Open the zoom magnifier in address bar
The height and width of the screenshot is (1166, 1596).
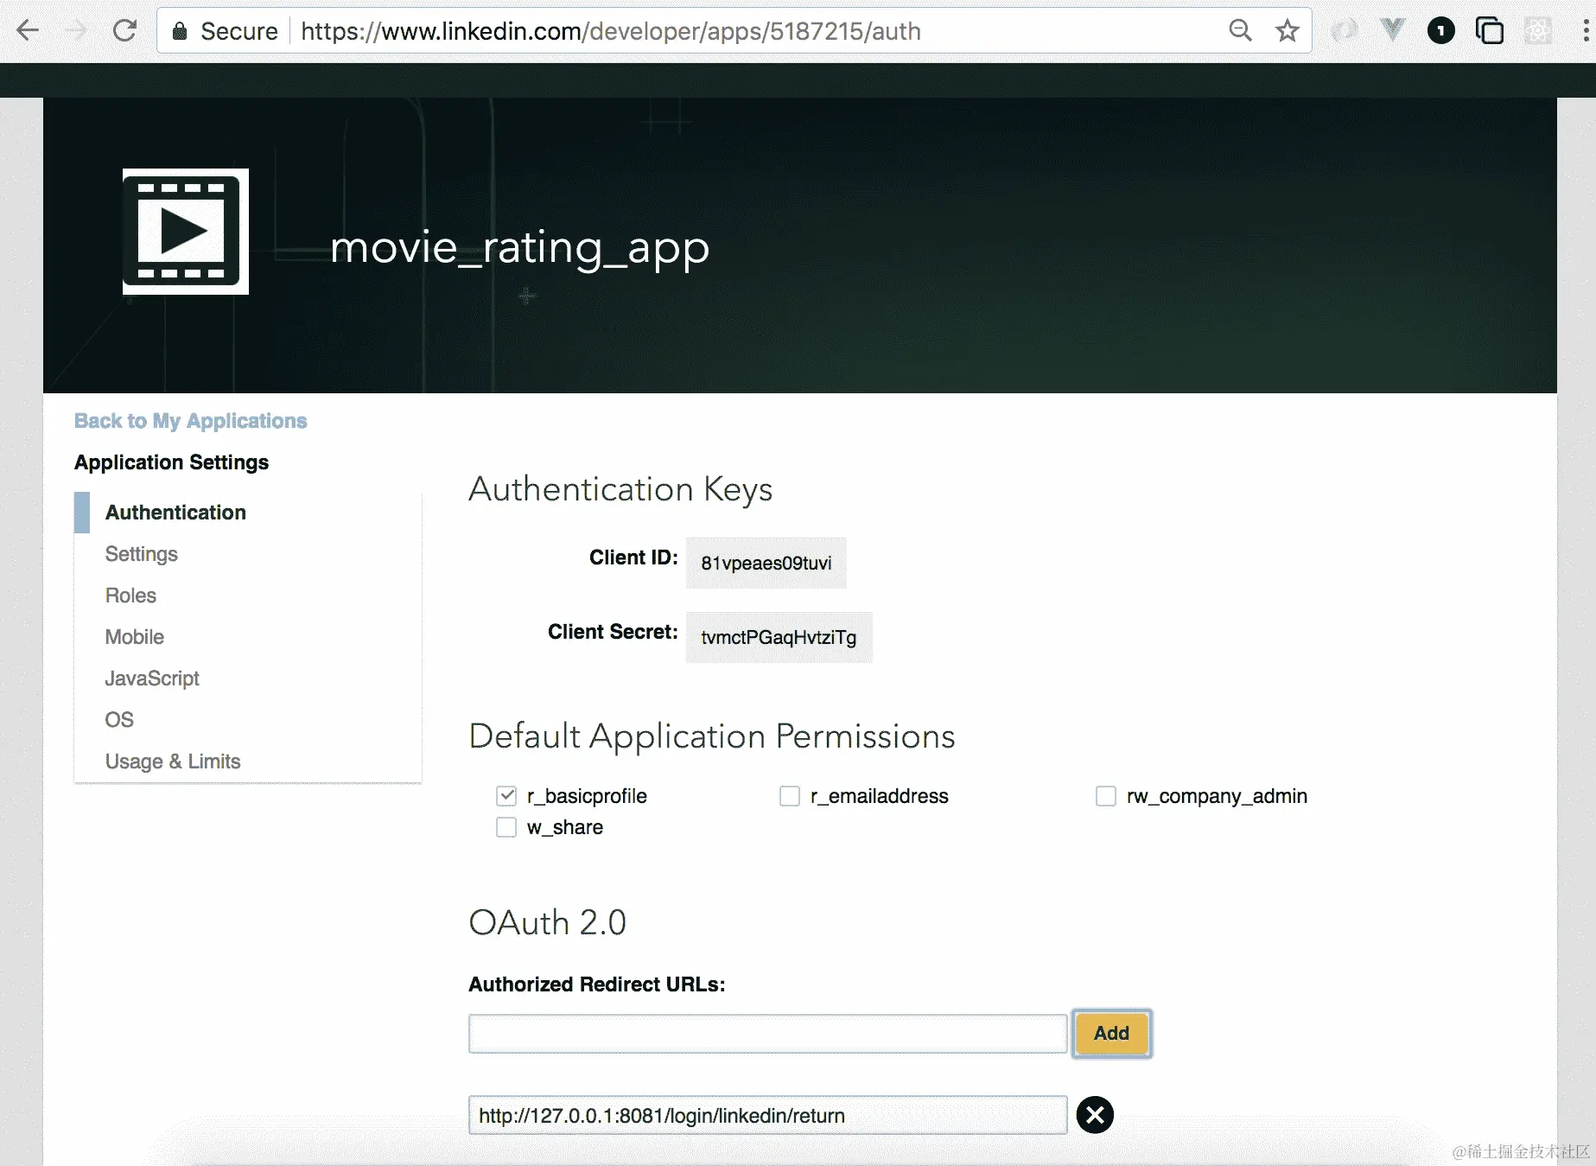click(1240, 31)
